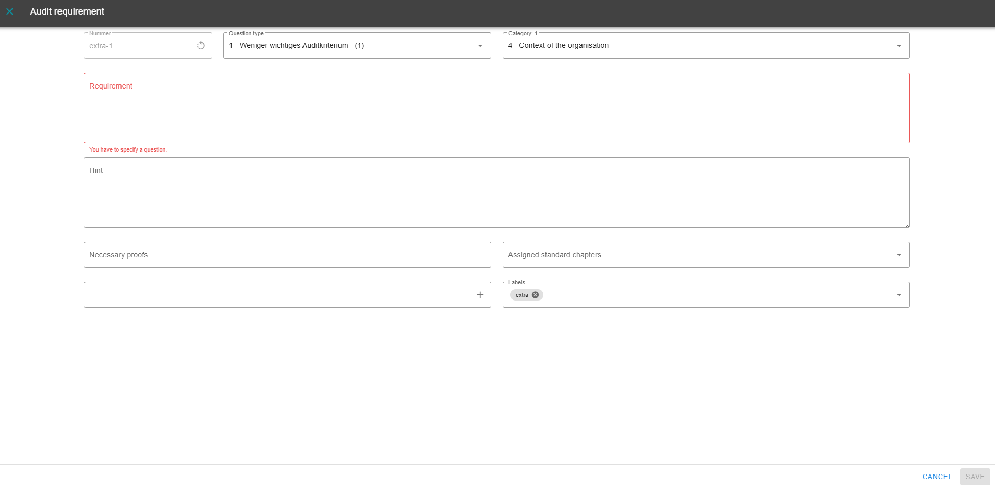The width and height of the screenshot is (995, 488).
Task: Remove the "extra" label chip
Action: coord(535,295)
